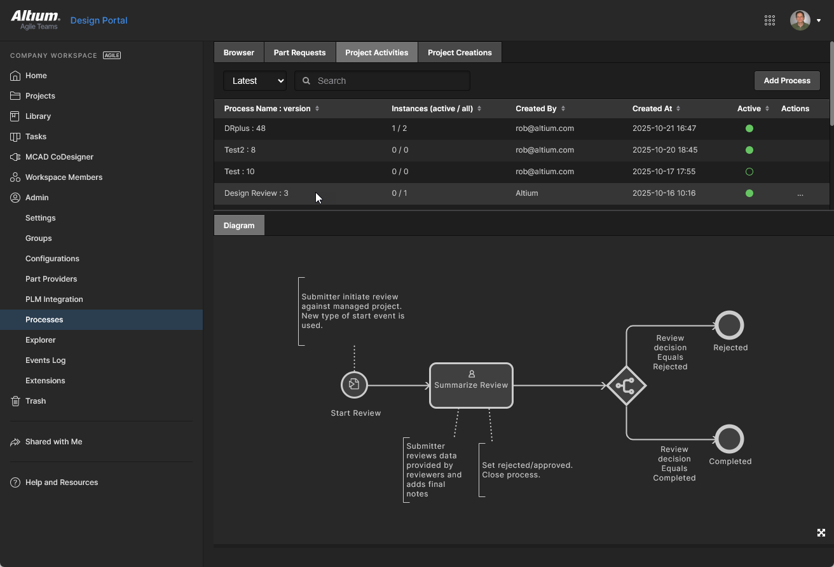Click the Help and Resources icon
Screen dimensions: 834x567
(15, 482)
